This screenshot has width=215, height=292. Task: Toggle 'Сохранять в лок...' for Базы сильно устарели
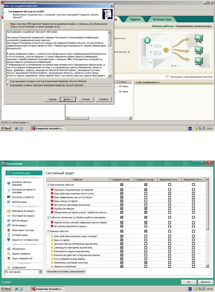coord(122,201)
